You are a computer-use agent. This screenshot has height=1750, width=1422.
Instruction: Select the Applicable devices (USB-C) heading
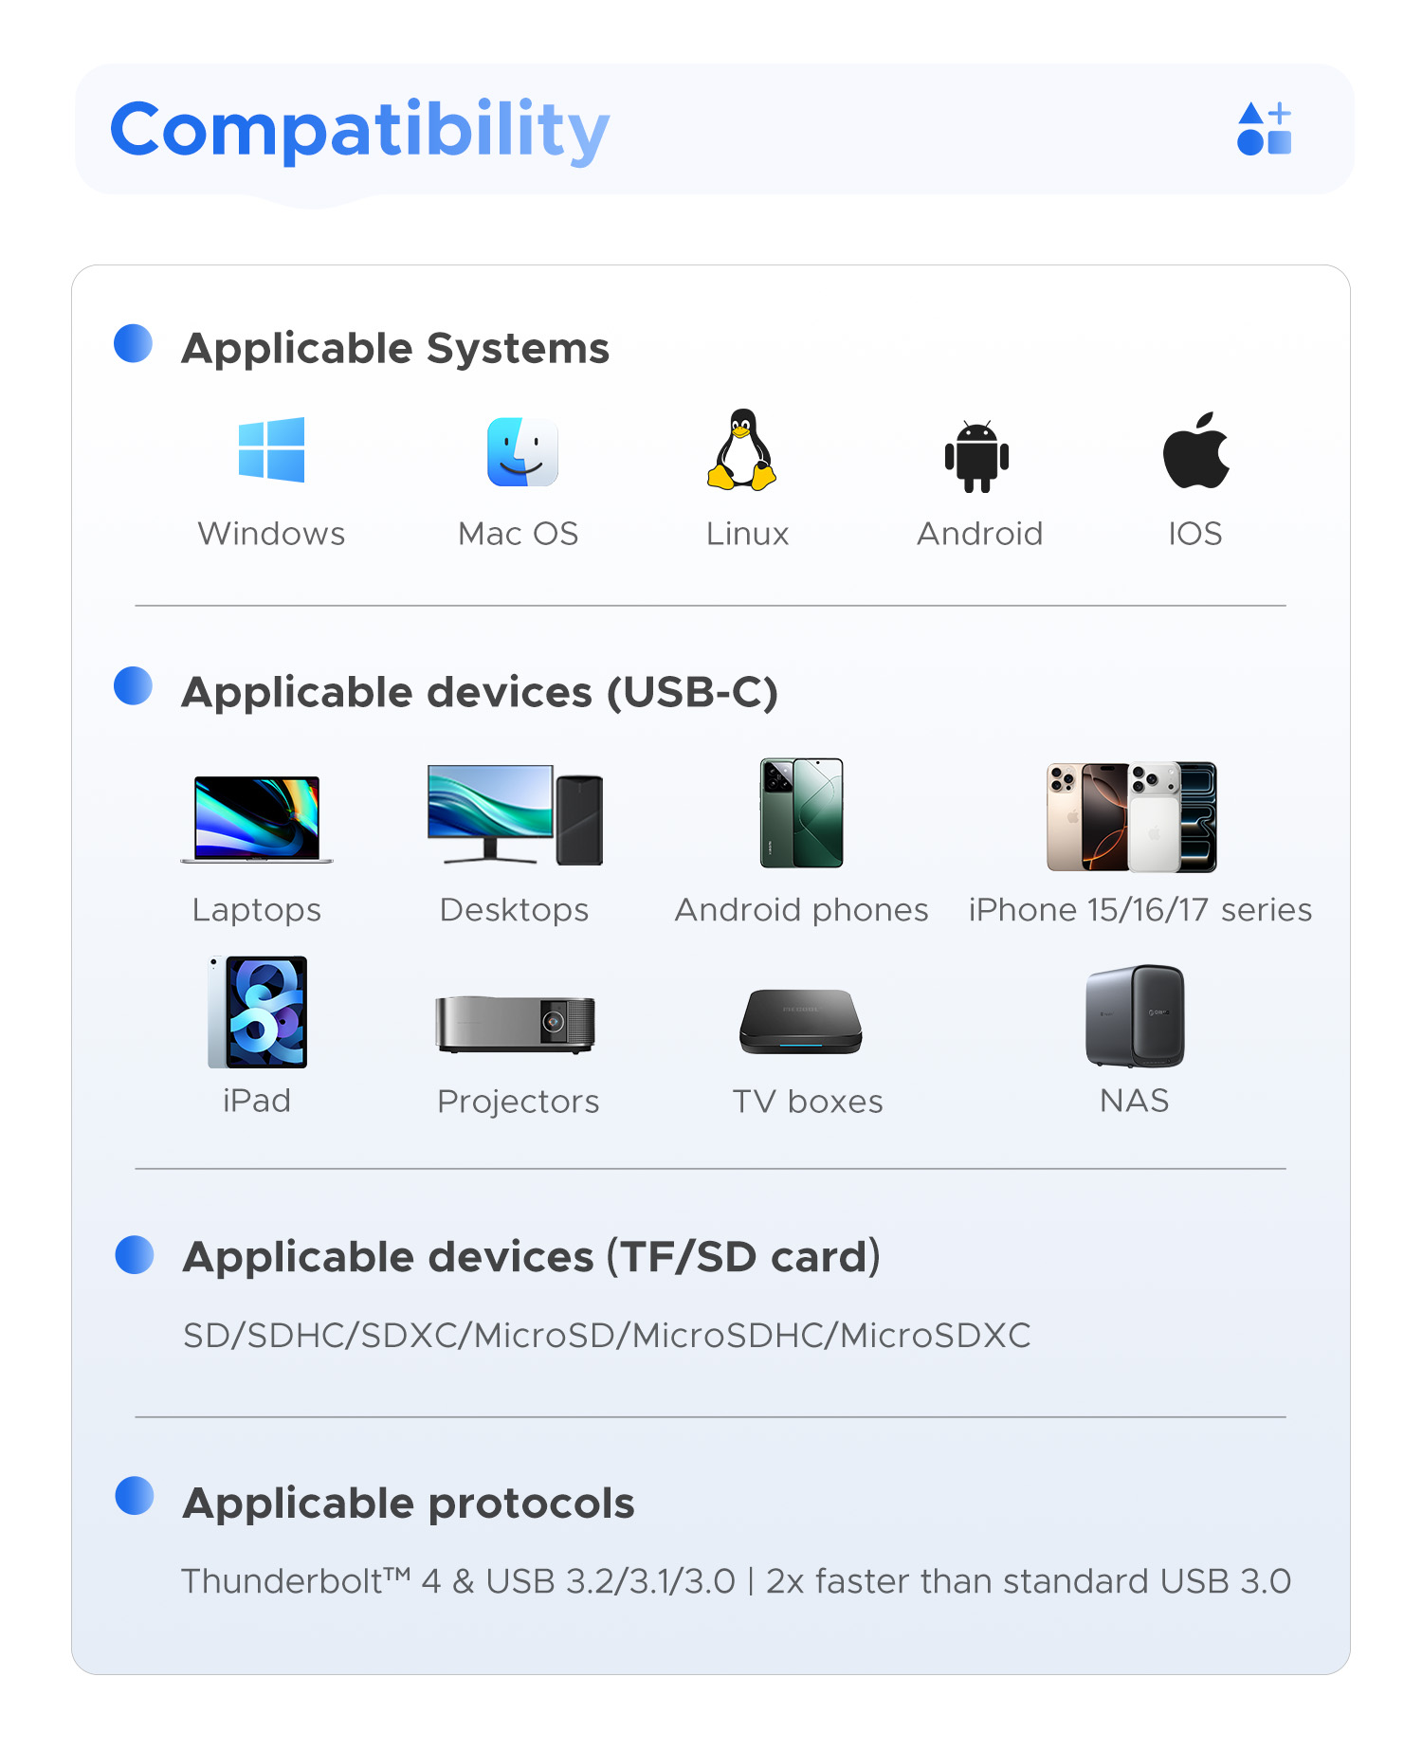pos(481,693)
